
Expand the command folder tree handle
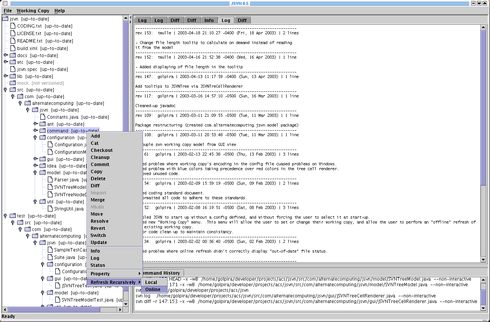coord(35,131)
